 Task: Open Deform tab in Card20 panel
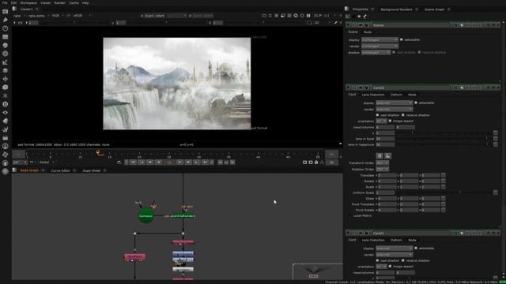[x=396, y=95]
